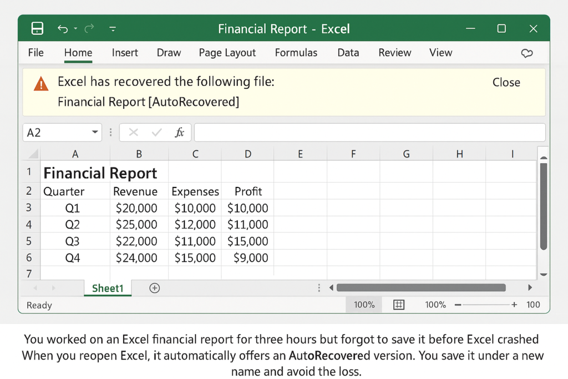
Task: Undo the last action
Action: [x=63, y=29]
